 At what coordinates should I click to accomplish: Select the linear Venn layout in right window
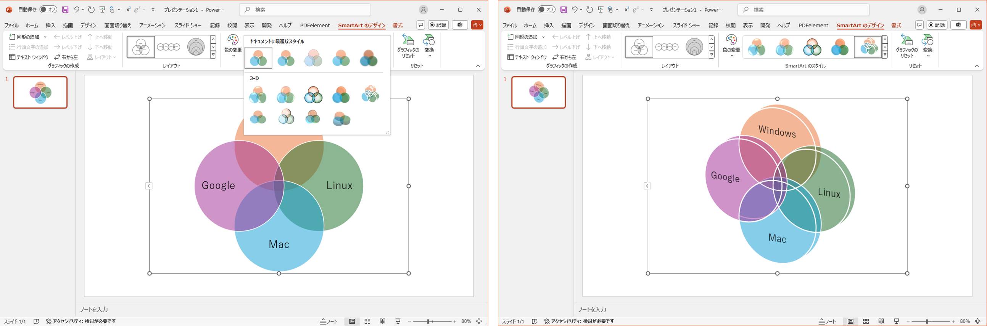click(x=667, y=47)
